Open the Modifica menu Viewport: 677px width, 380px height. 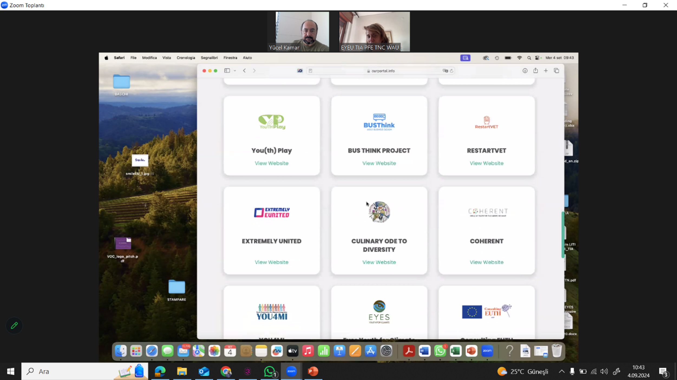pyautogui.click(x=149, y=58)
